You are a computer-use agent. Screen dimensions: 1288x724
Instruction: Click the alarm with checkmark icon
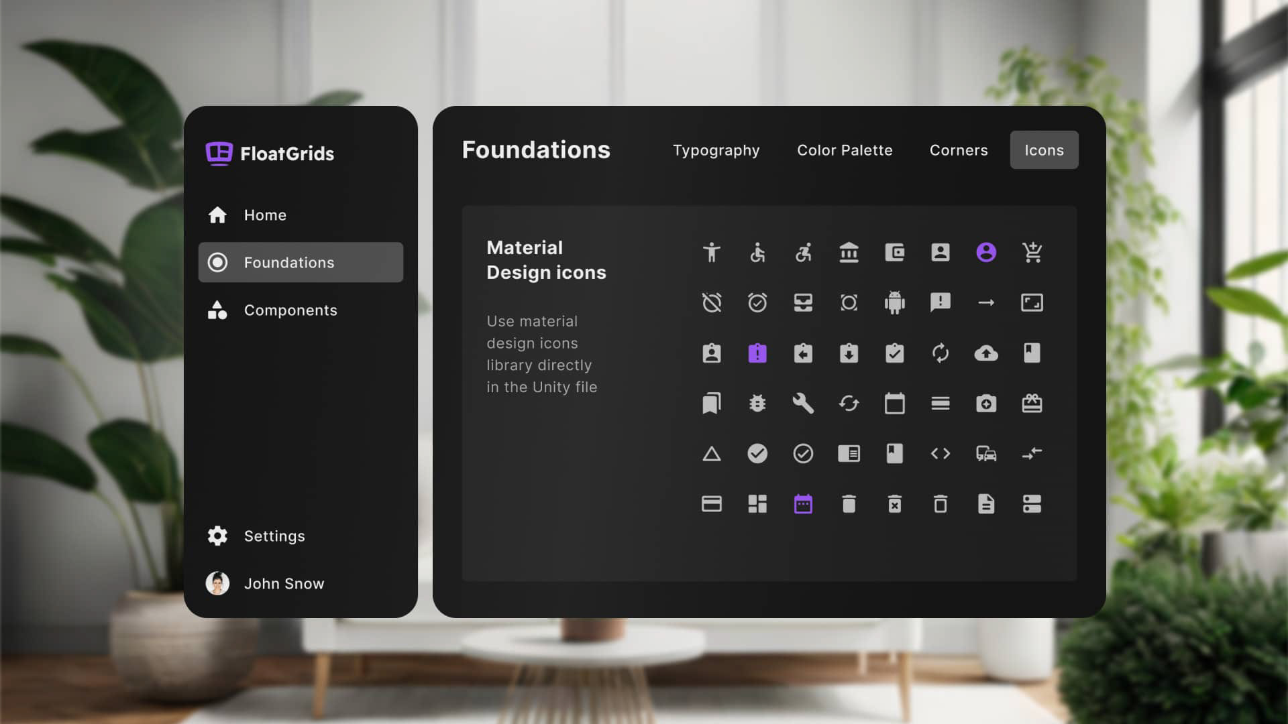757,302
